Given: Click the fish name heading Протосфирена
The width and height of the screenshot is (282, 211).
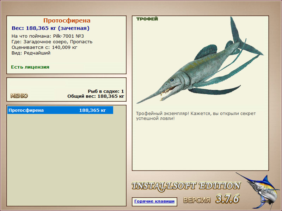Looking at the screenshot, I should pyautogui.click(x=67, y=20).
